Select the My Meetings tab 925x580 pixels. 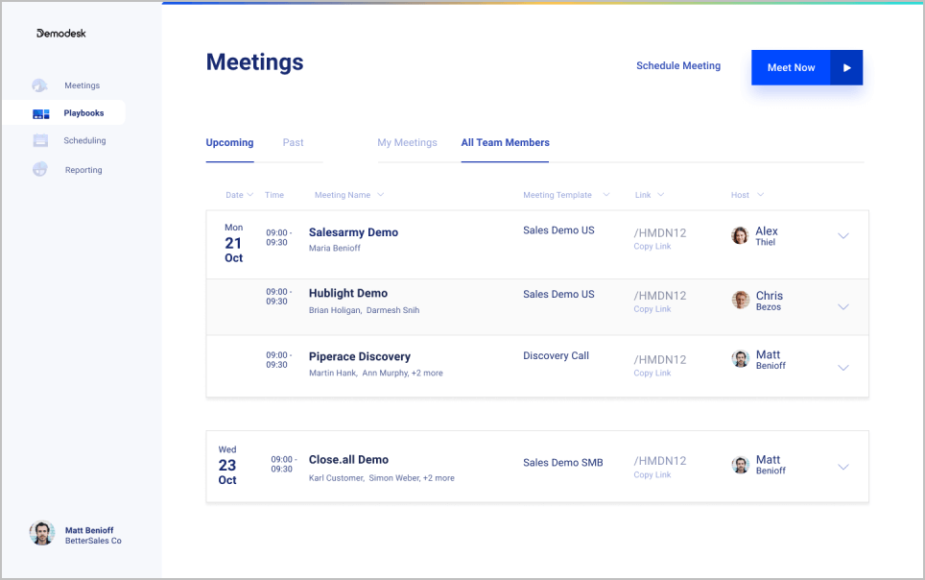(x=407, y=142)
